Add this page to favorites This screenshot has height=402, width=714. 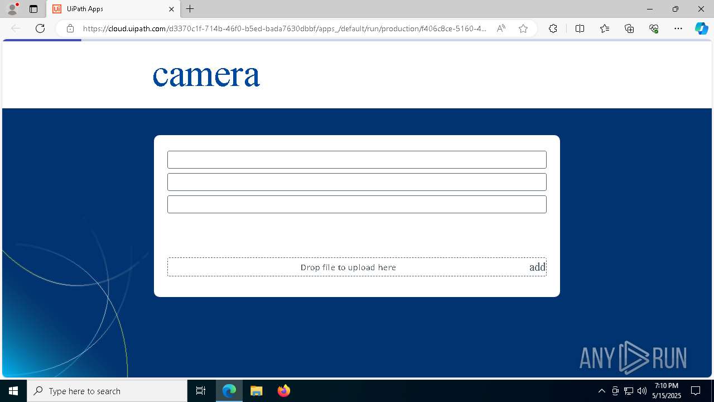[x=523, y=28]
